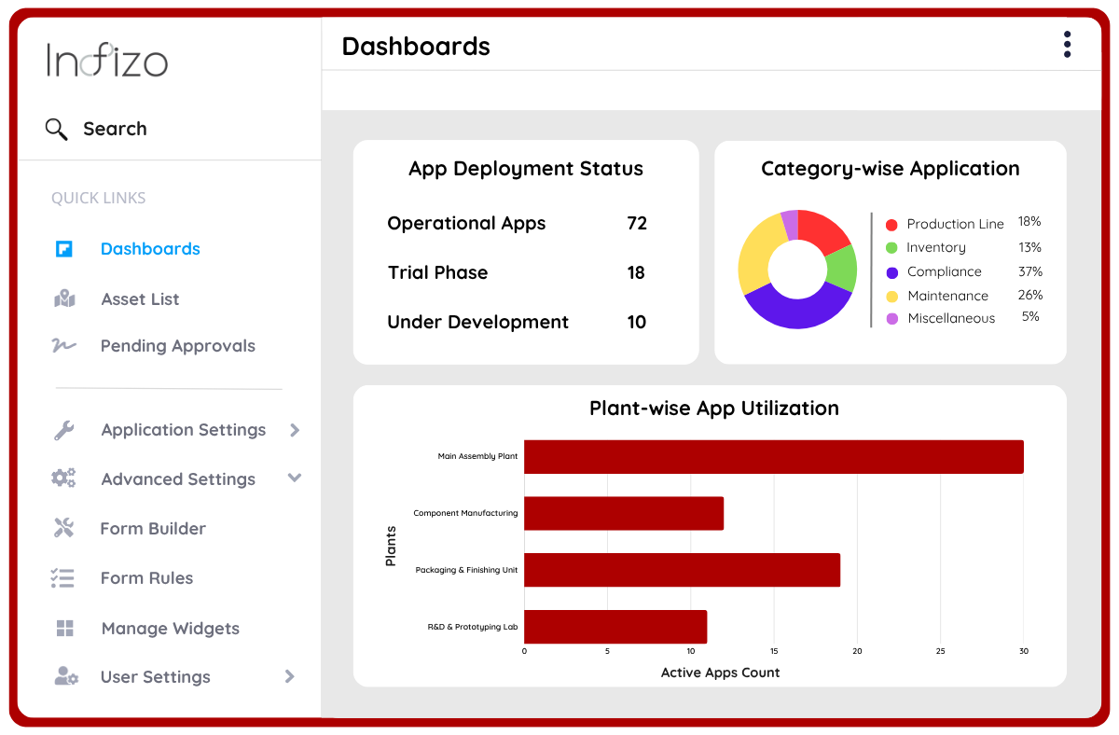Select the Dashboards icon in the sidebar
This screenshot has height=735, width=1119.
tap(62, 248)
